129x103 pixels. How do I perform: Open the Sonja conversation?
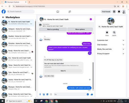(x=17, y=95)
